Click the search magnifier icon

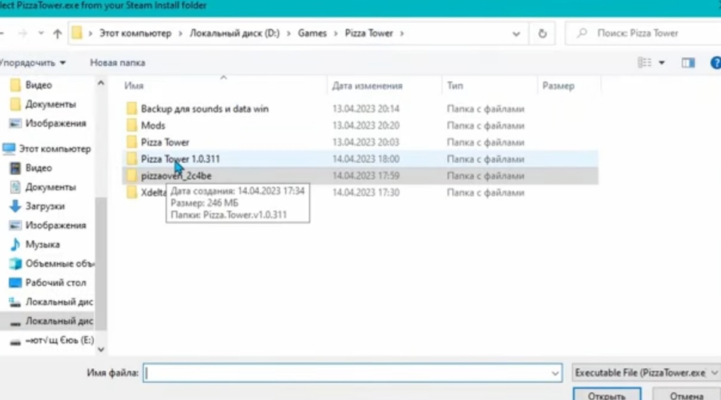point(581,33)
